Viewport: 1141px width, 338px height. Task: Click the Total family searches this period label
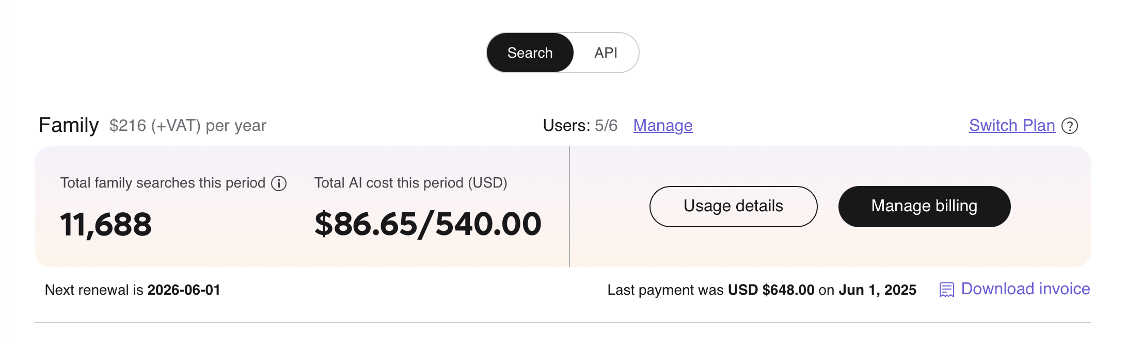pyautogui.click(x=163, y=183)
